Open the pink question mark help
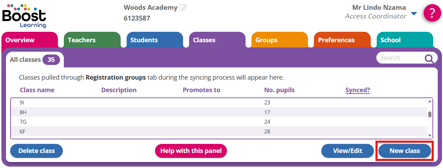This screenshot has height=168, width=443. pyautogui.click(x=432, y=13)
